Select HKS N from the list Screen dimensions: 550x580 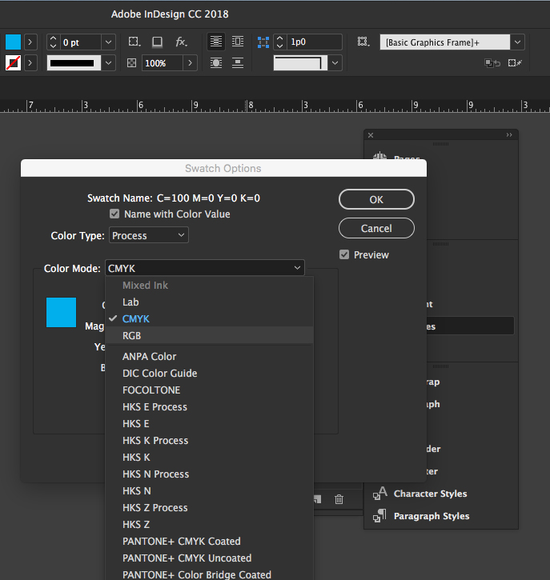coord(210,490)
